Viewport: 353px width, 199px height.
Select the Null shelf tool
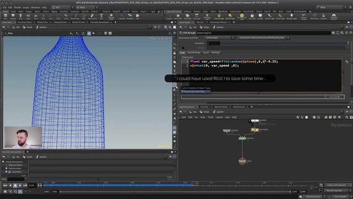(43, 16)
